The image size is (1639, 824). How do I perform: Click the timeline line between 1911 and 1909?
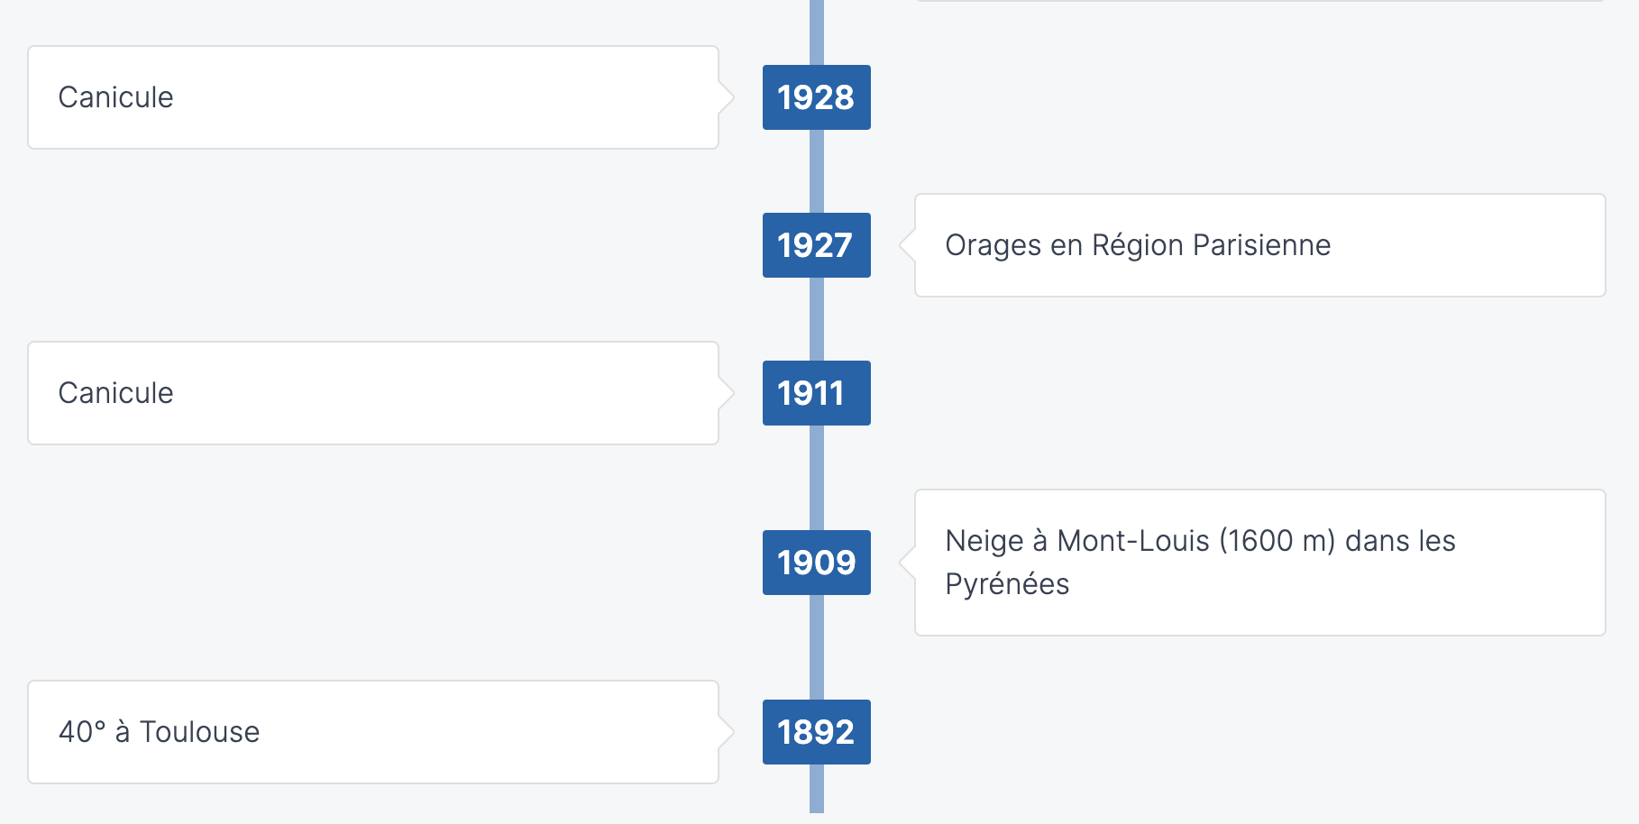817,478
